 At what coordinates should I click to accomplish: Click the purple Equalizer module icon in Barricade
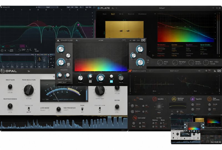click(193, 99)
